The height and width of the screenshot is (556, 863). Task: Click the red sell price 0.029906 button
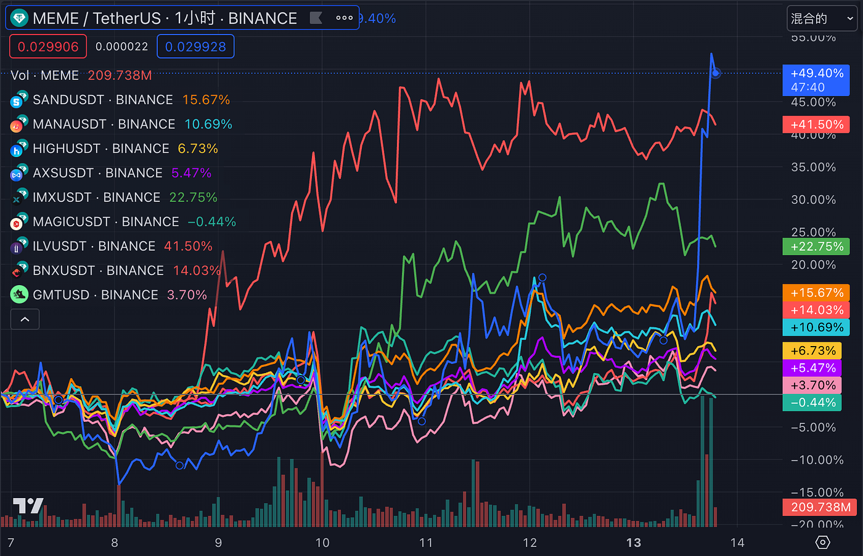coord(47,46)
